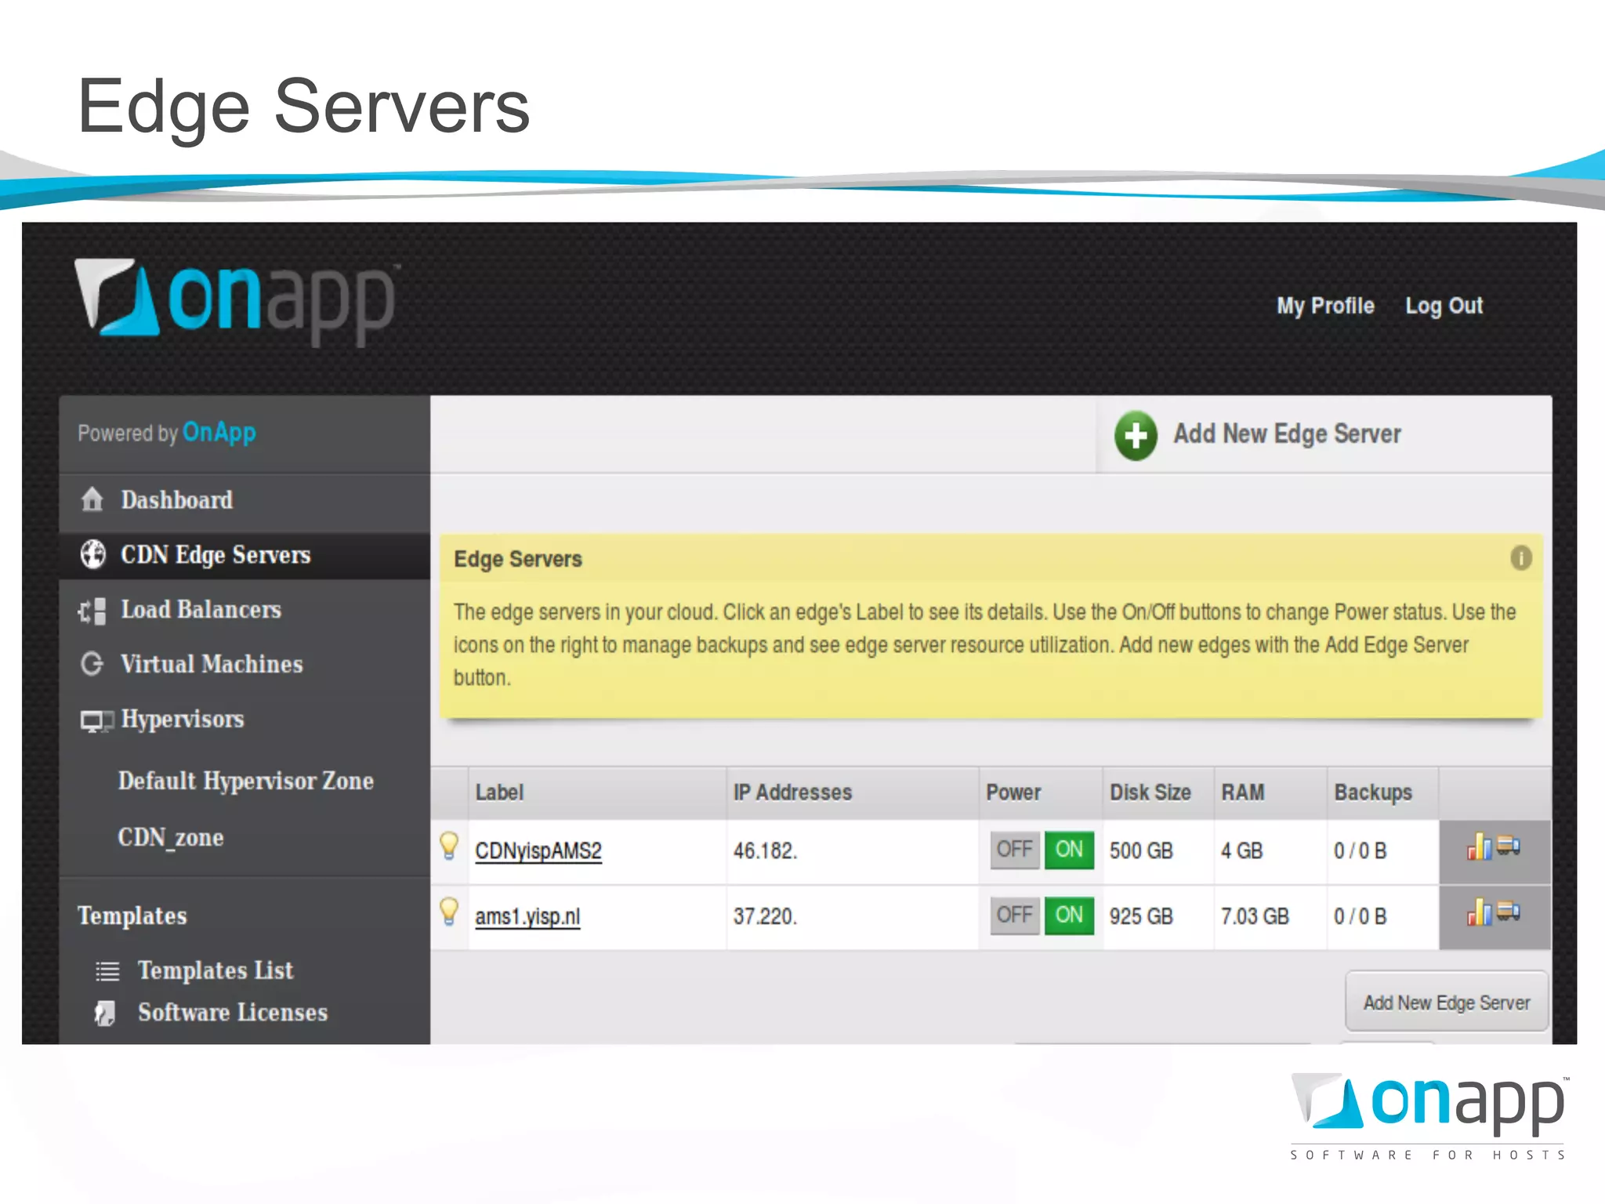
Task: Click the Hypervisors monitor icon
Action: coord(96,721)
